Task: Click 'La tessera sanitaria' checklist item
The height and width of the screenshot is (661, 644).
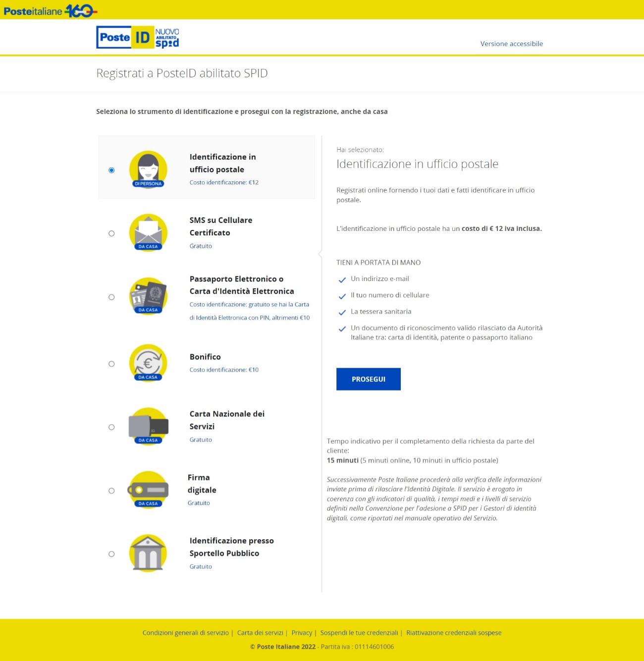Action: (381, 311)
